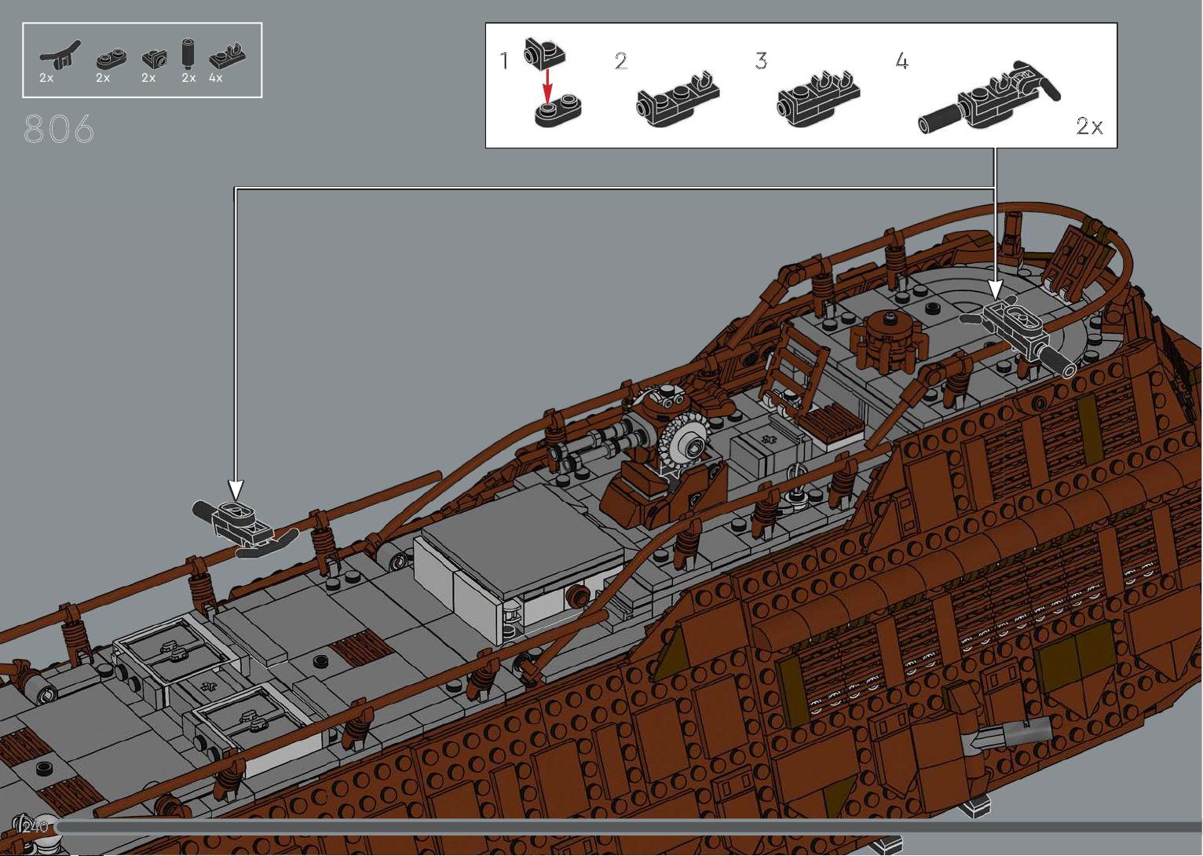Click sub-step number 4 in callout box

click(x=902, y=60)
